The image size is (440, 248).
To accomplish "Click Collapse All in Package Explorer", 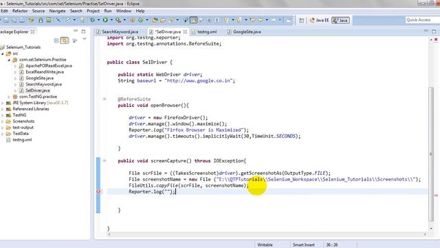I will tap(56, 41).
